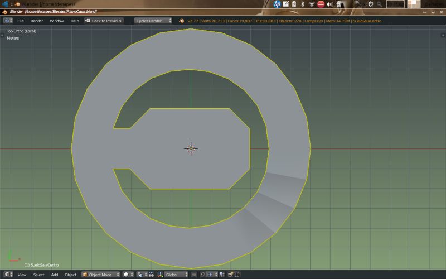
Task: Click the 3D cursor at viewport center
Action: tap(191, 148)
